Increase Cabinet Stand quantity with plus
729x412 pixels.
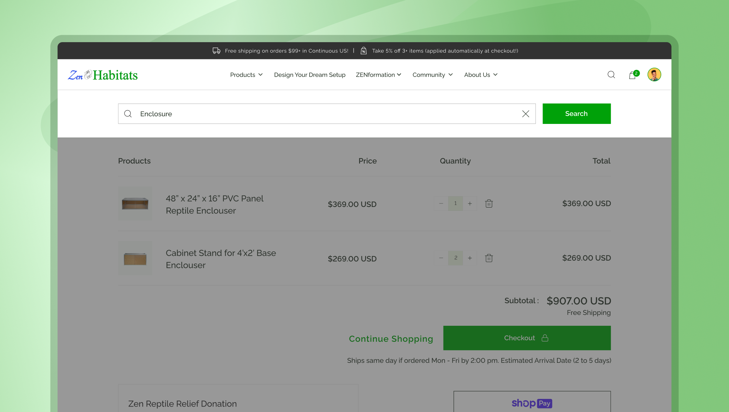[x=470, y=258]
